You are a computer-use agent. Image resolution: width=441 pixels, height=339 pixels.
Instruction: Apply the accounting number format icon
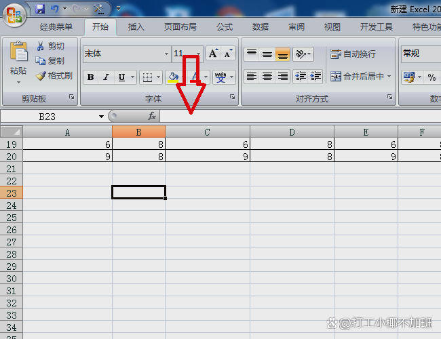click(x=409, y=77)
